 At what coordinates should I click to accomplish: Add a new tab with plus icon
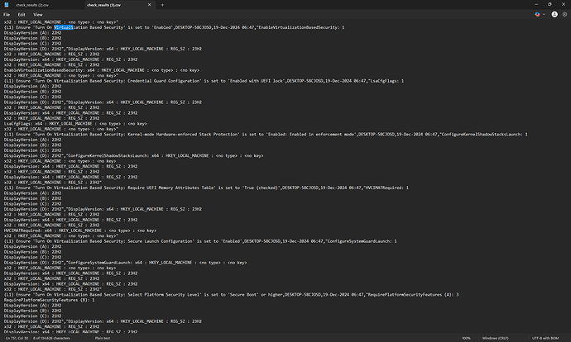[161, 5]
